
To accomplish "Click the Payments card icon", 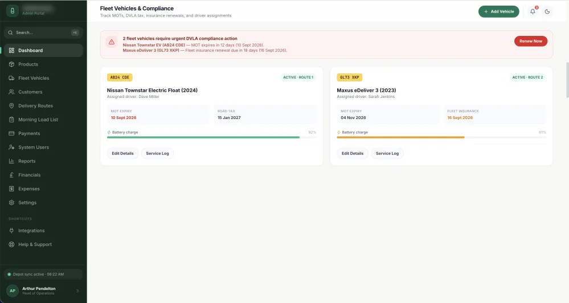I will click(x=11, y=133).
